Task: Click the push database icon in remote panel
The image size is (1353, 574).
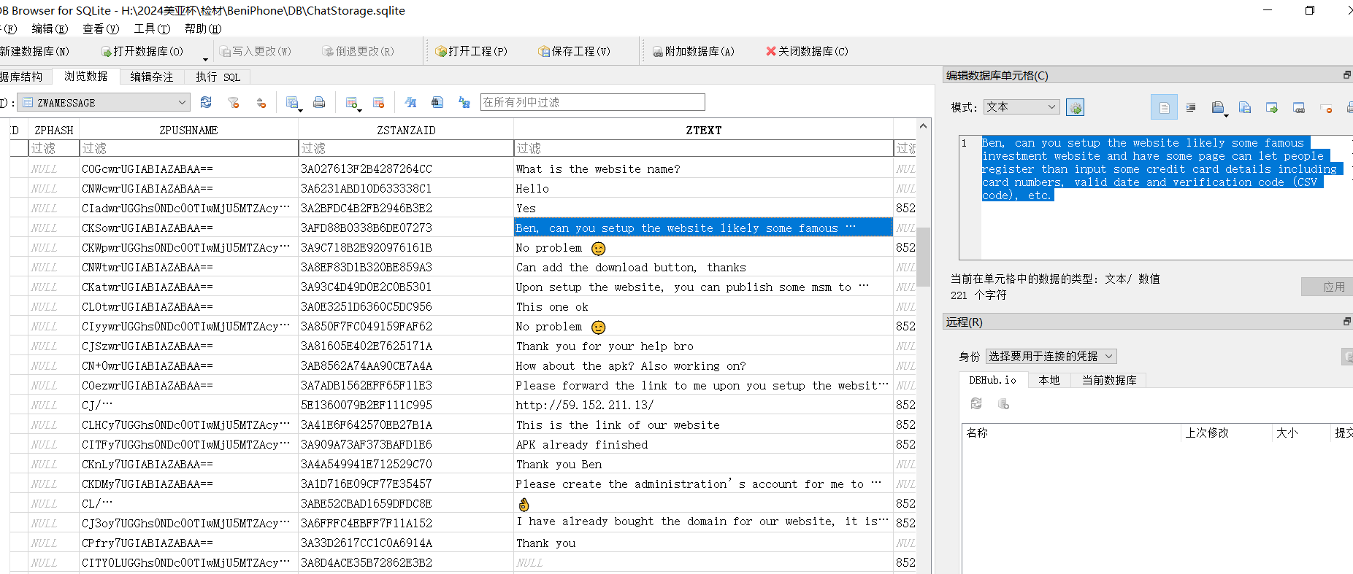Action: point(1003,403)
